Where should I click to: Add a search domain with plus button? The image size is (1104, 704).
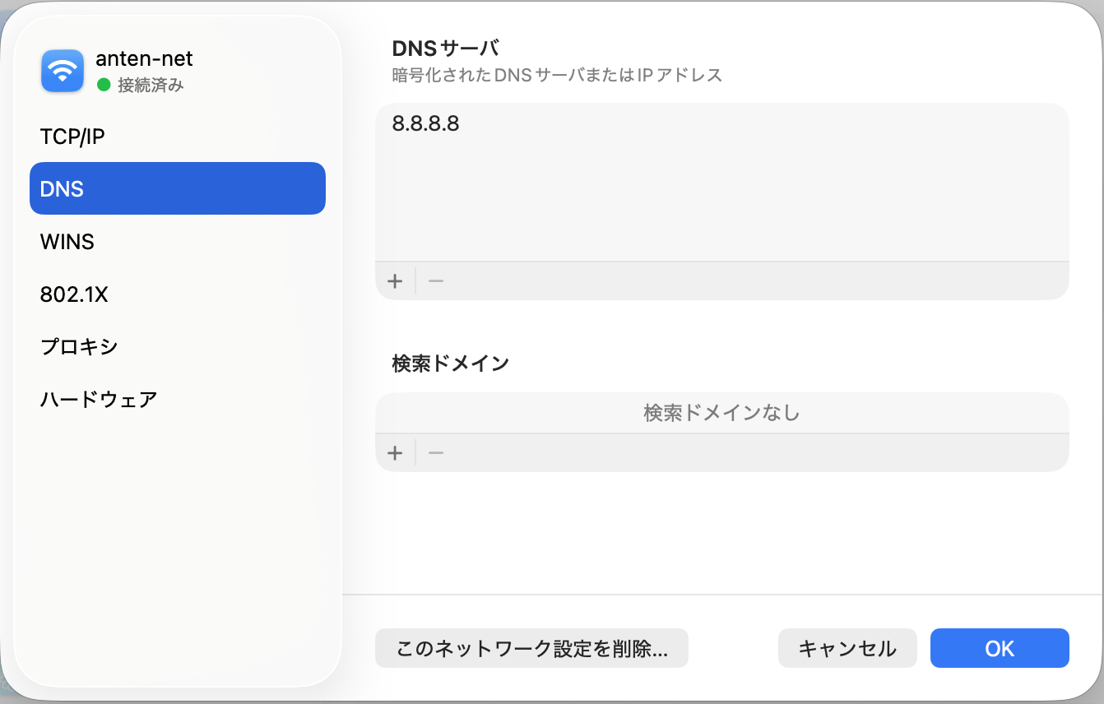click(x=395, y=453)
